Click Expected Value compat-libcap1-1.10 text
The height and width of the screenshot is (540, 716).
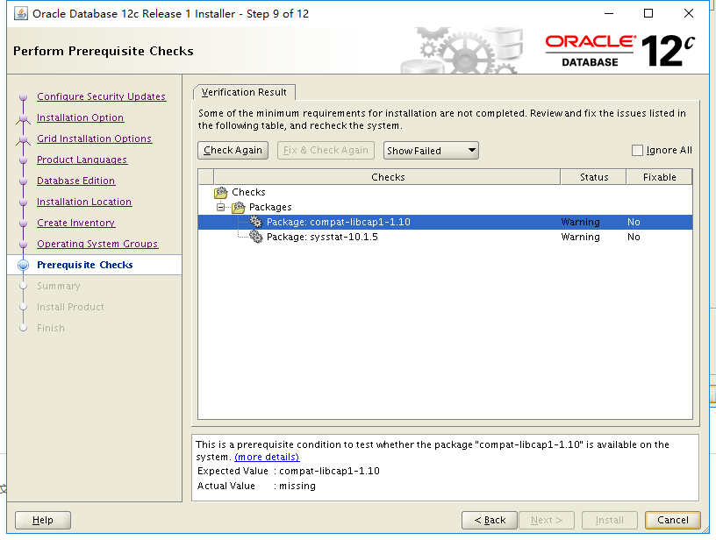329,471
